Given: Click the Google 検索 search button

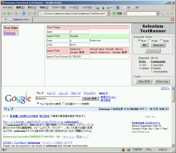Looking at the screenshot, I should 90,98.
